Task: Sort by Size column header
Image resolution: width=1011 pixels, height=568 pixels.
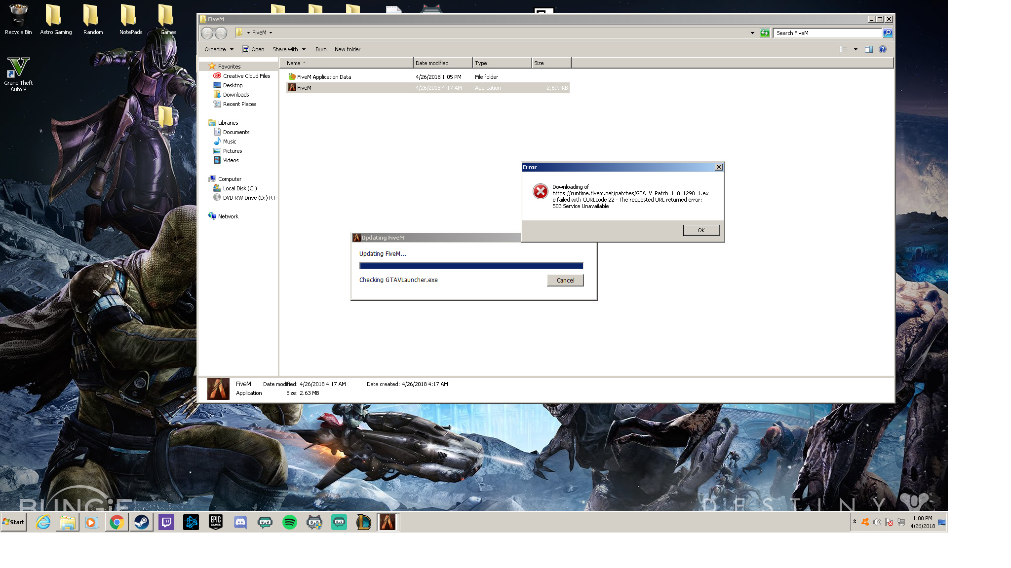Action: [551, 63]
